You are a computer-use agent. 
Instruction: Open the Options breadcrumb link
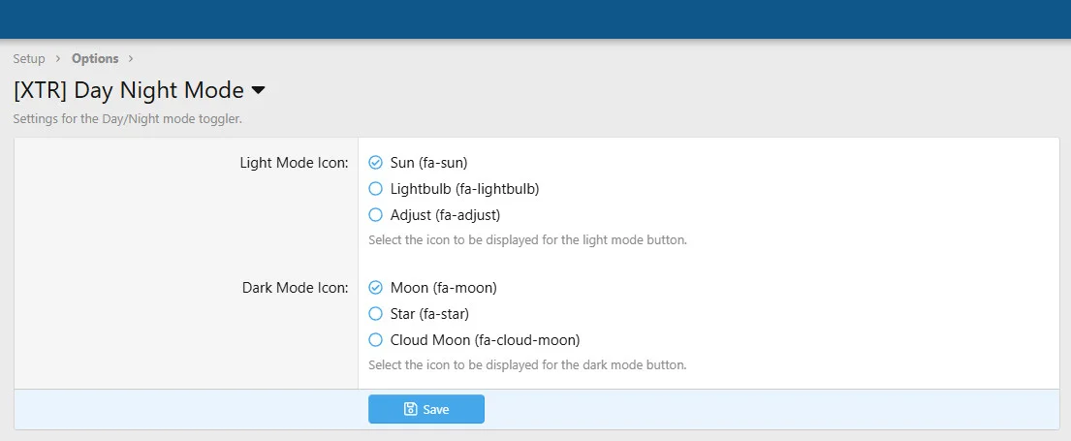pyautogui.click(x=95, y=59)
